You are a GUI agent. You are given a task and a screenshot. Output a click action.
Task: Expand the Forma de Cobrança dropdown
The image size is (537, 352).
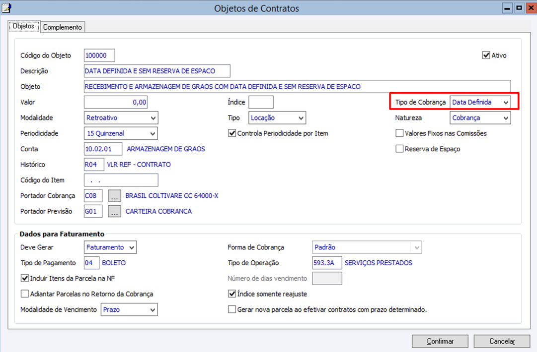click(367, 247)
